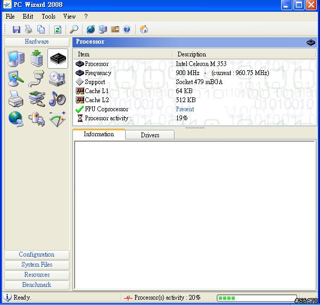Image resolution: width=320 pixels, height=305 pixels.
Task: Click the info icon in status bar
Action: [7, 298]
